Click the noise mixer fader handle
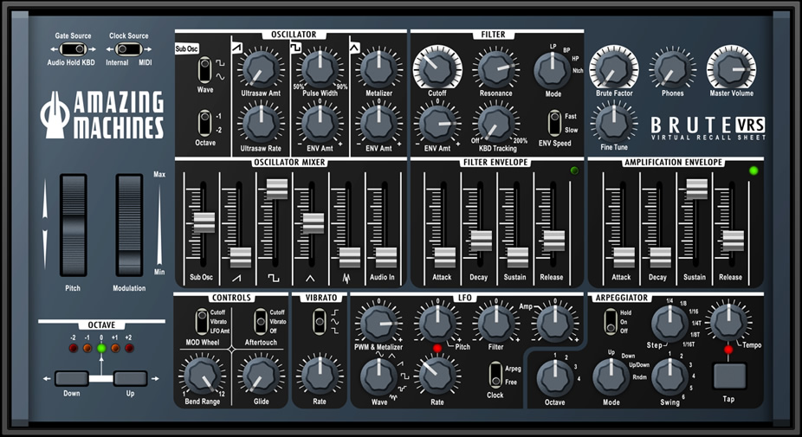802x437 pixels. click(x=350, y=258)
